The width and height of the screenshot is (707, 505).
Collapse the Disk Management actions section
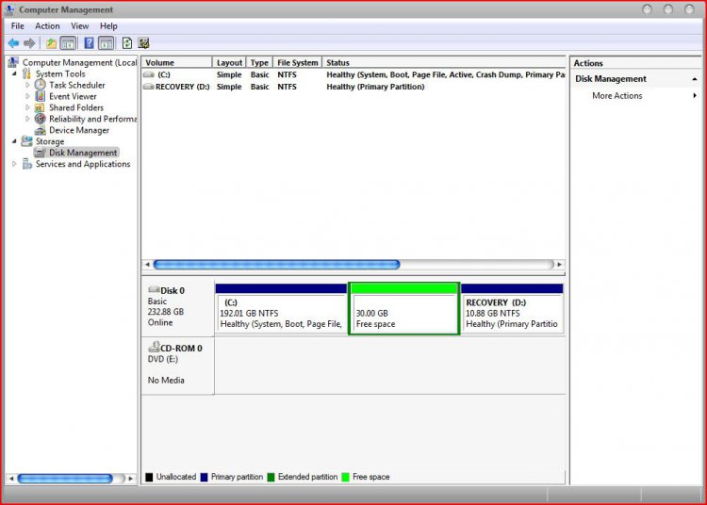(695, 79)
